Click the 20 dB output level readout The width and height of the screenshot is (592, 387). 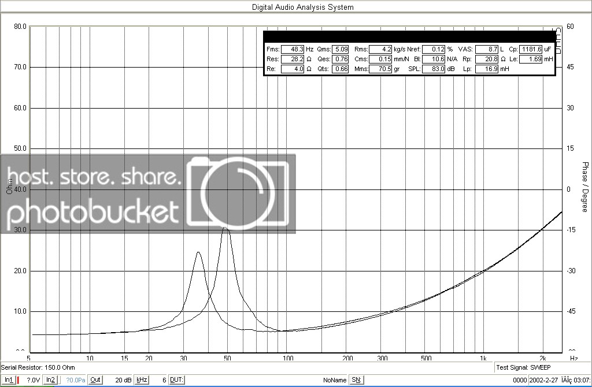124,380
